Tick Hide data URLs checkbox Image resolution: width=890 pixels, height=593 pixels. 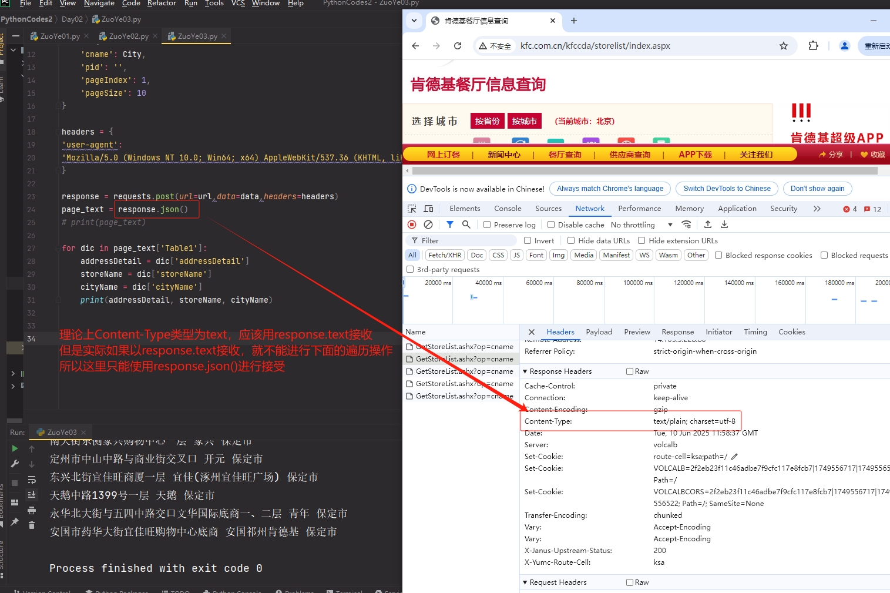571,240
